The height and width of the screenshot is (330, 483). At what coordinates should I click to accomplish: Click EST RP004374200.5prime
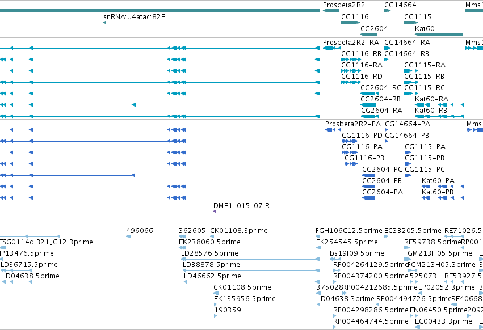pos(371,277)
